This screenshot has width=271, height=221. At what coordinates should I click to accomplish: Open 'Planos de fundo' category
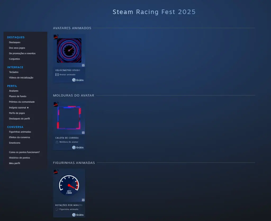(x=18, y=96)
